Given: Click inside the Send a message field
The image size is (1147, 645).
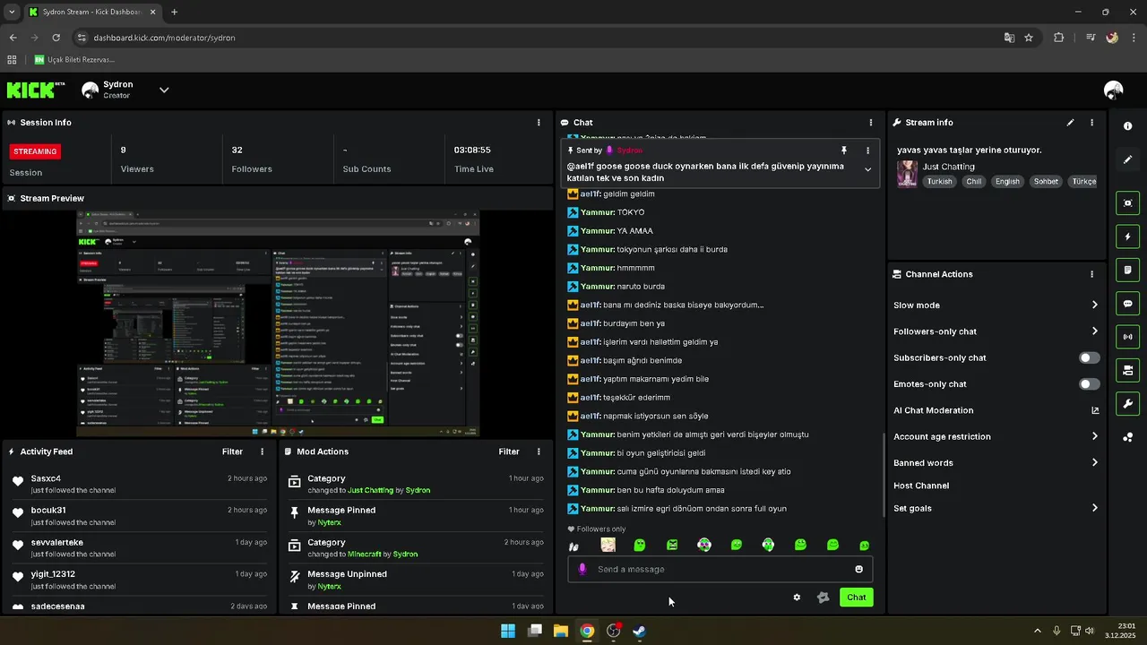Looking at the screenshot, I should 720,569.
